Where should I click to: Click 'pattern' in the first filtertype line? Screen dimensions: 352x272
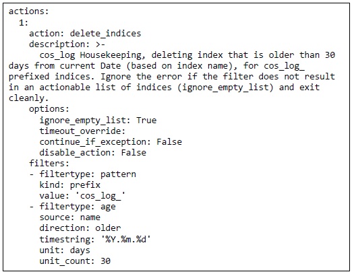[x=118, y=174]
